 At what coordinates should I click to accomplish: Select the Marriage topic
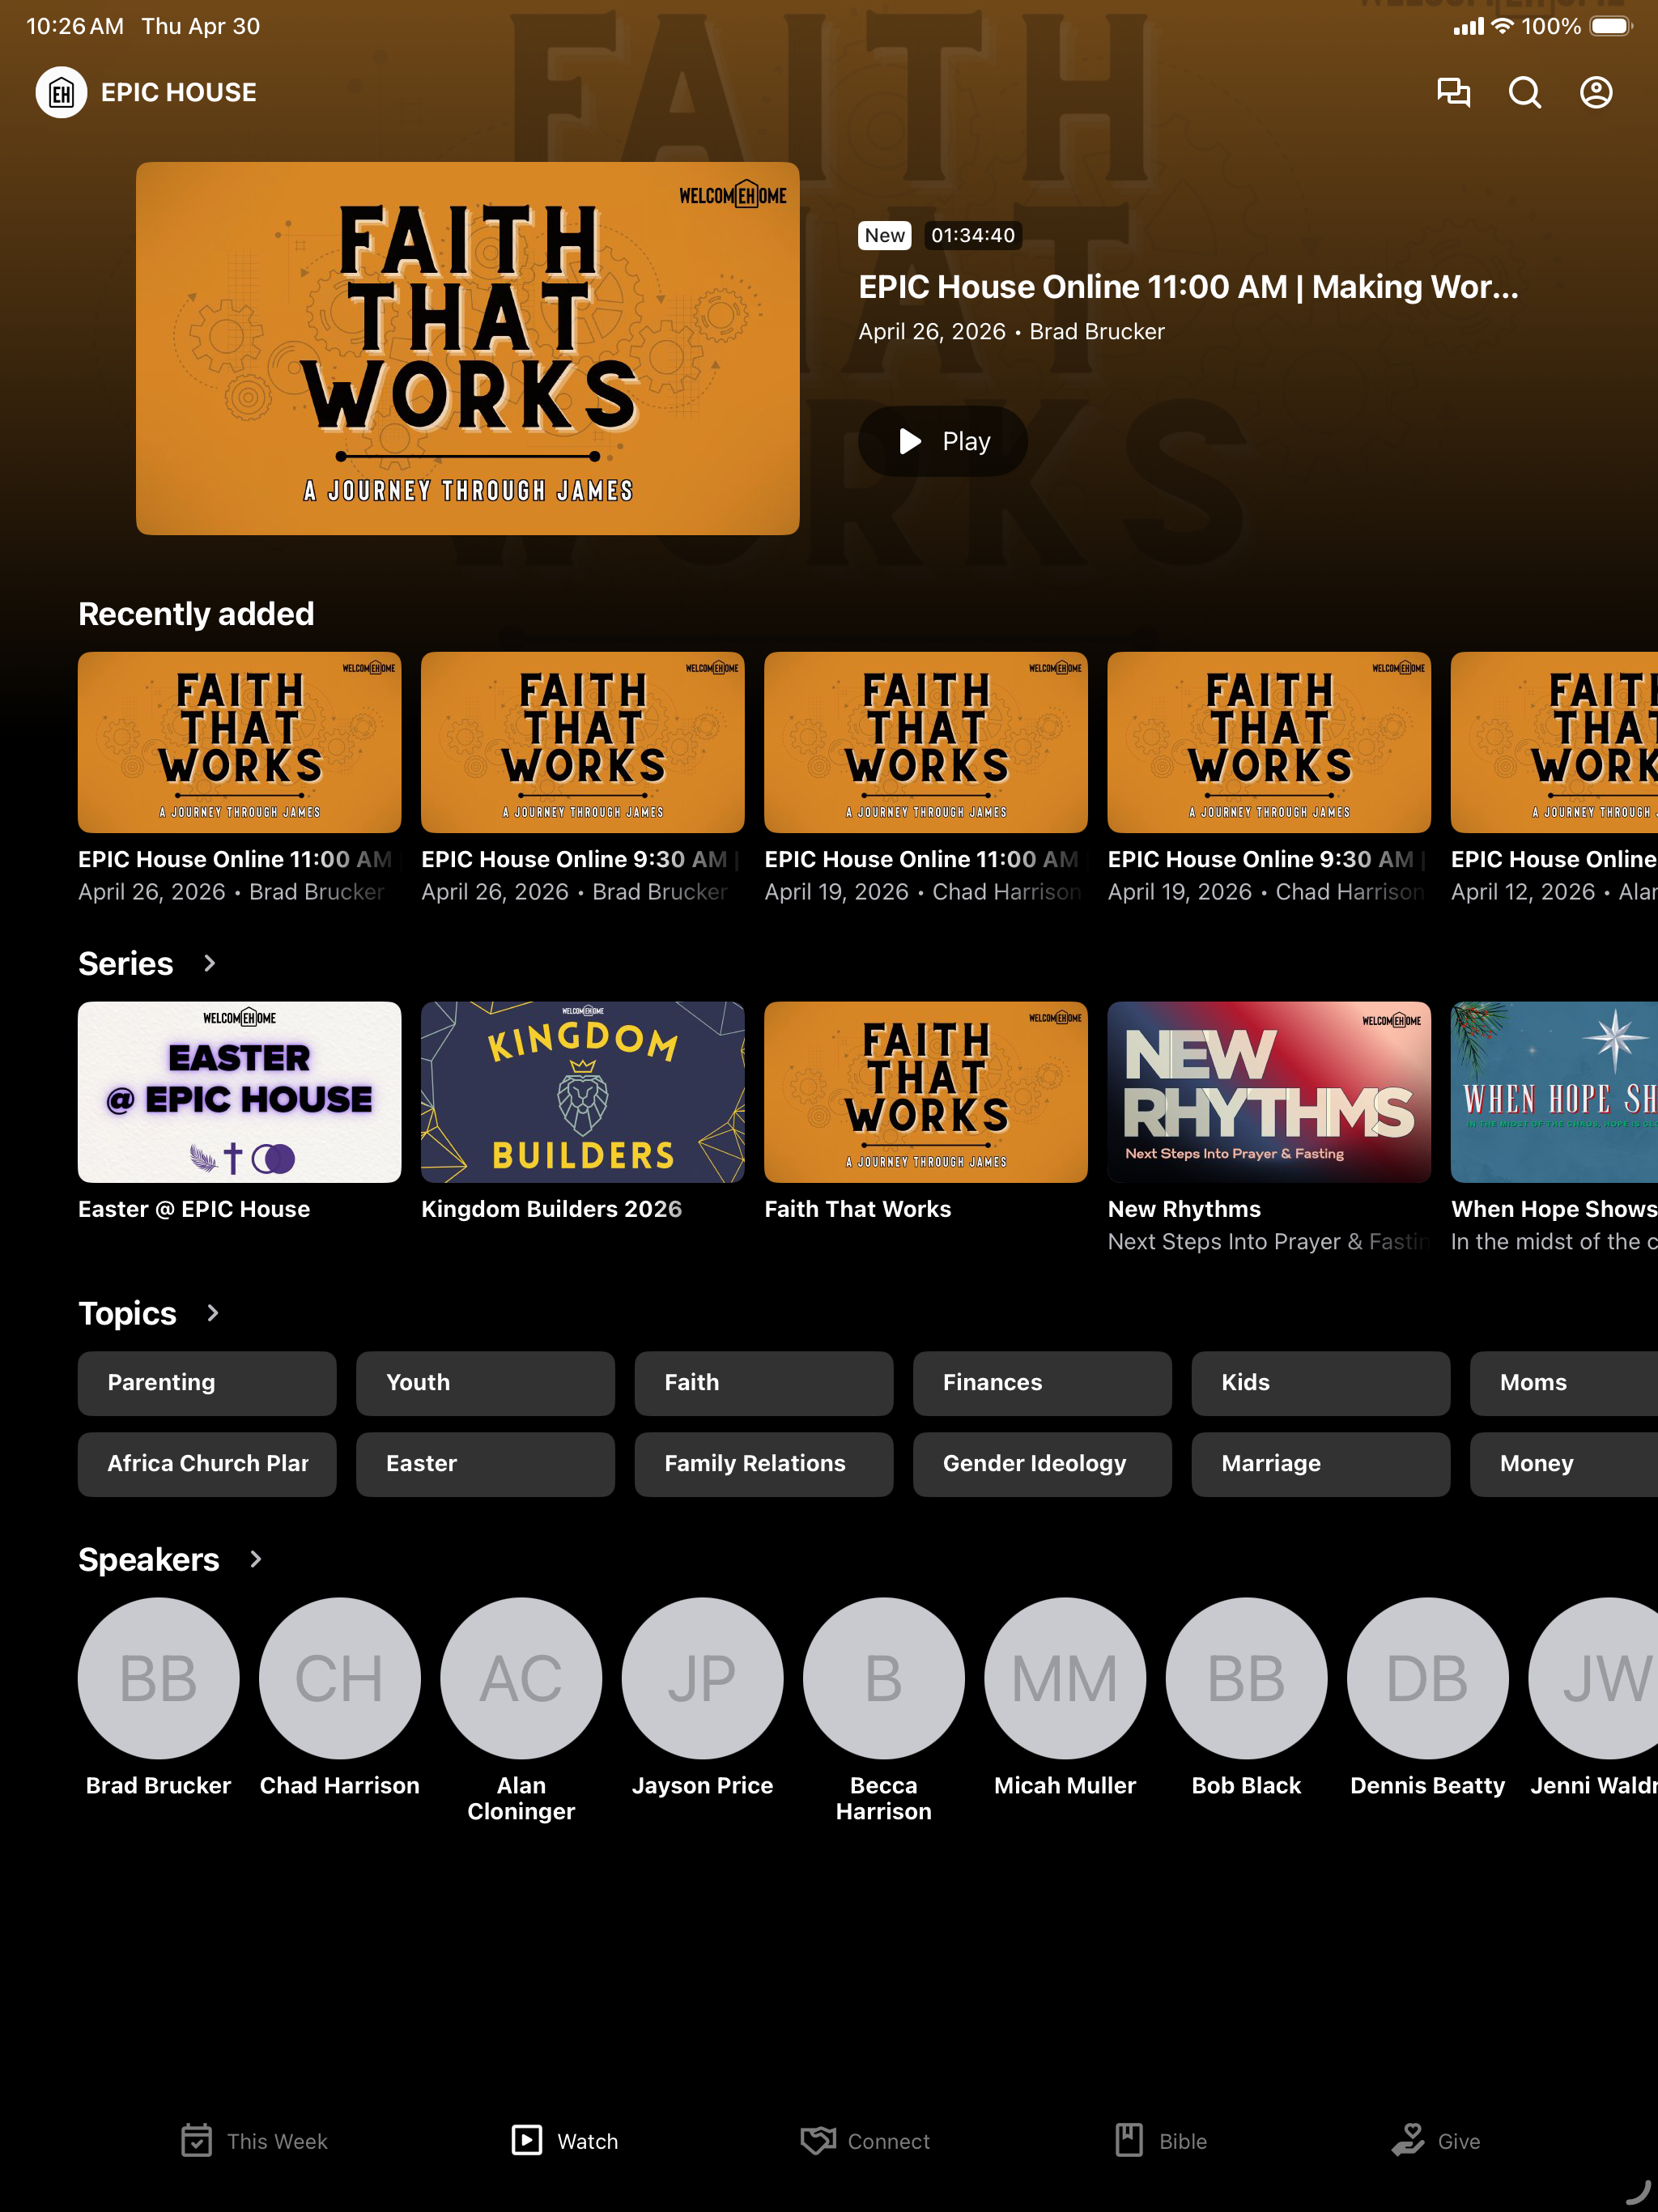coord(1321,1464)
